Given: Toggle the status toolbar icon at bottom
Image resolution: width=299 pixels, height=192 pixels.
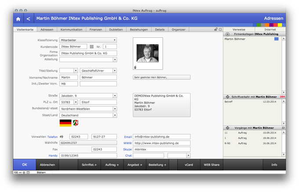Looking at the screenshot, I should coord(28,172).
